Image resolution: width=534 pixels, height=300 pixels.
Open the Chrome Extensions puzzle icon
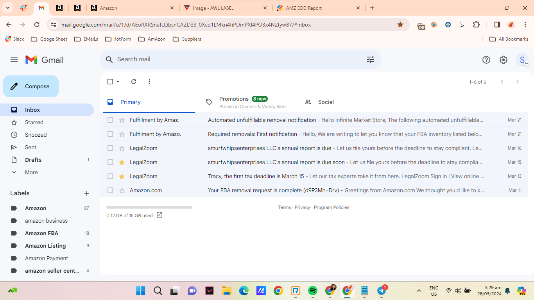[476, 25]
